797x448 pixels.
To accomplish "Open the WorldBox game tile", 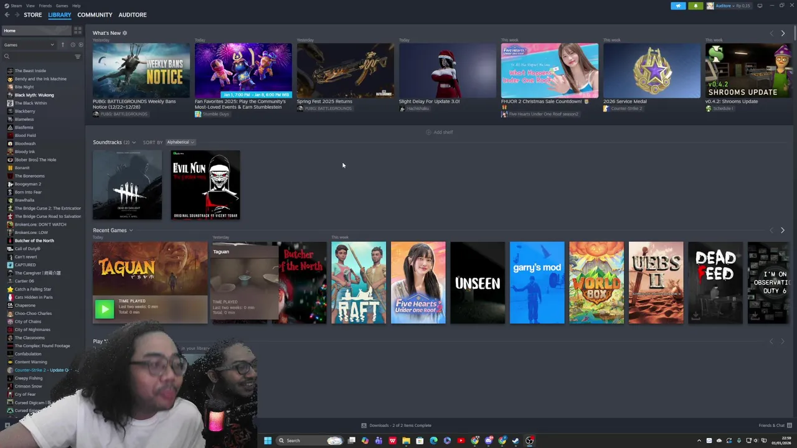I will (597, 282).
